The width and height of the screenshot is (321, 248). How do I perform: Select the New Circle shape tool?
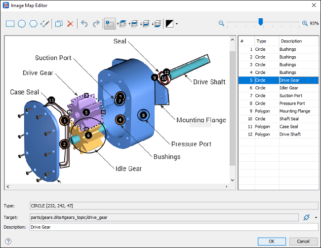(x=22, y=24)
